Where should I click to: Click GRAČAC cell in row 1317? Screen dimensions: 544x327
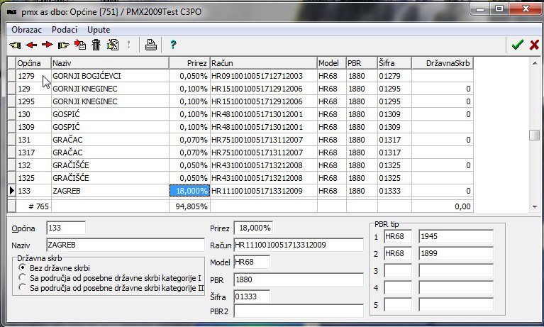click(110, 153)
